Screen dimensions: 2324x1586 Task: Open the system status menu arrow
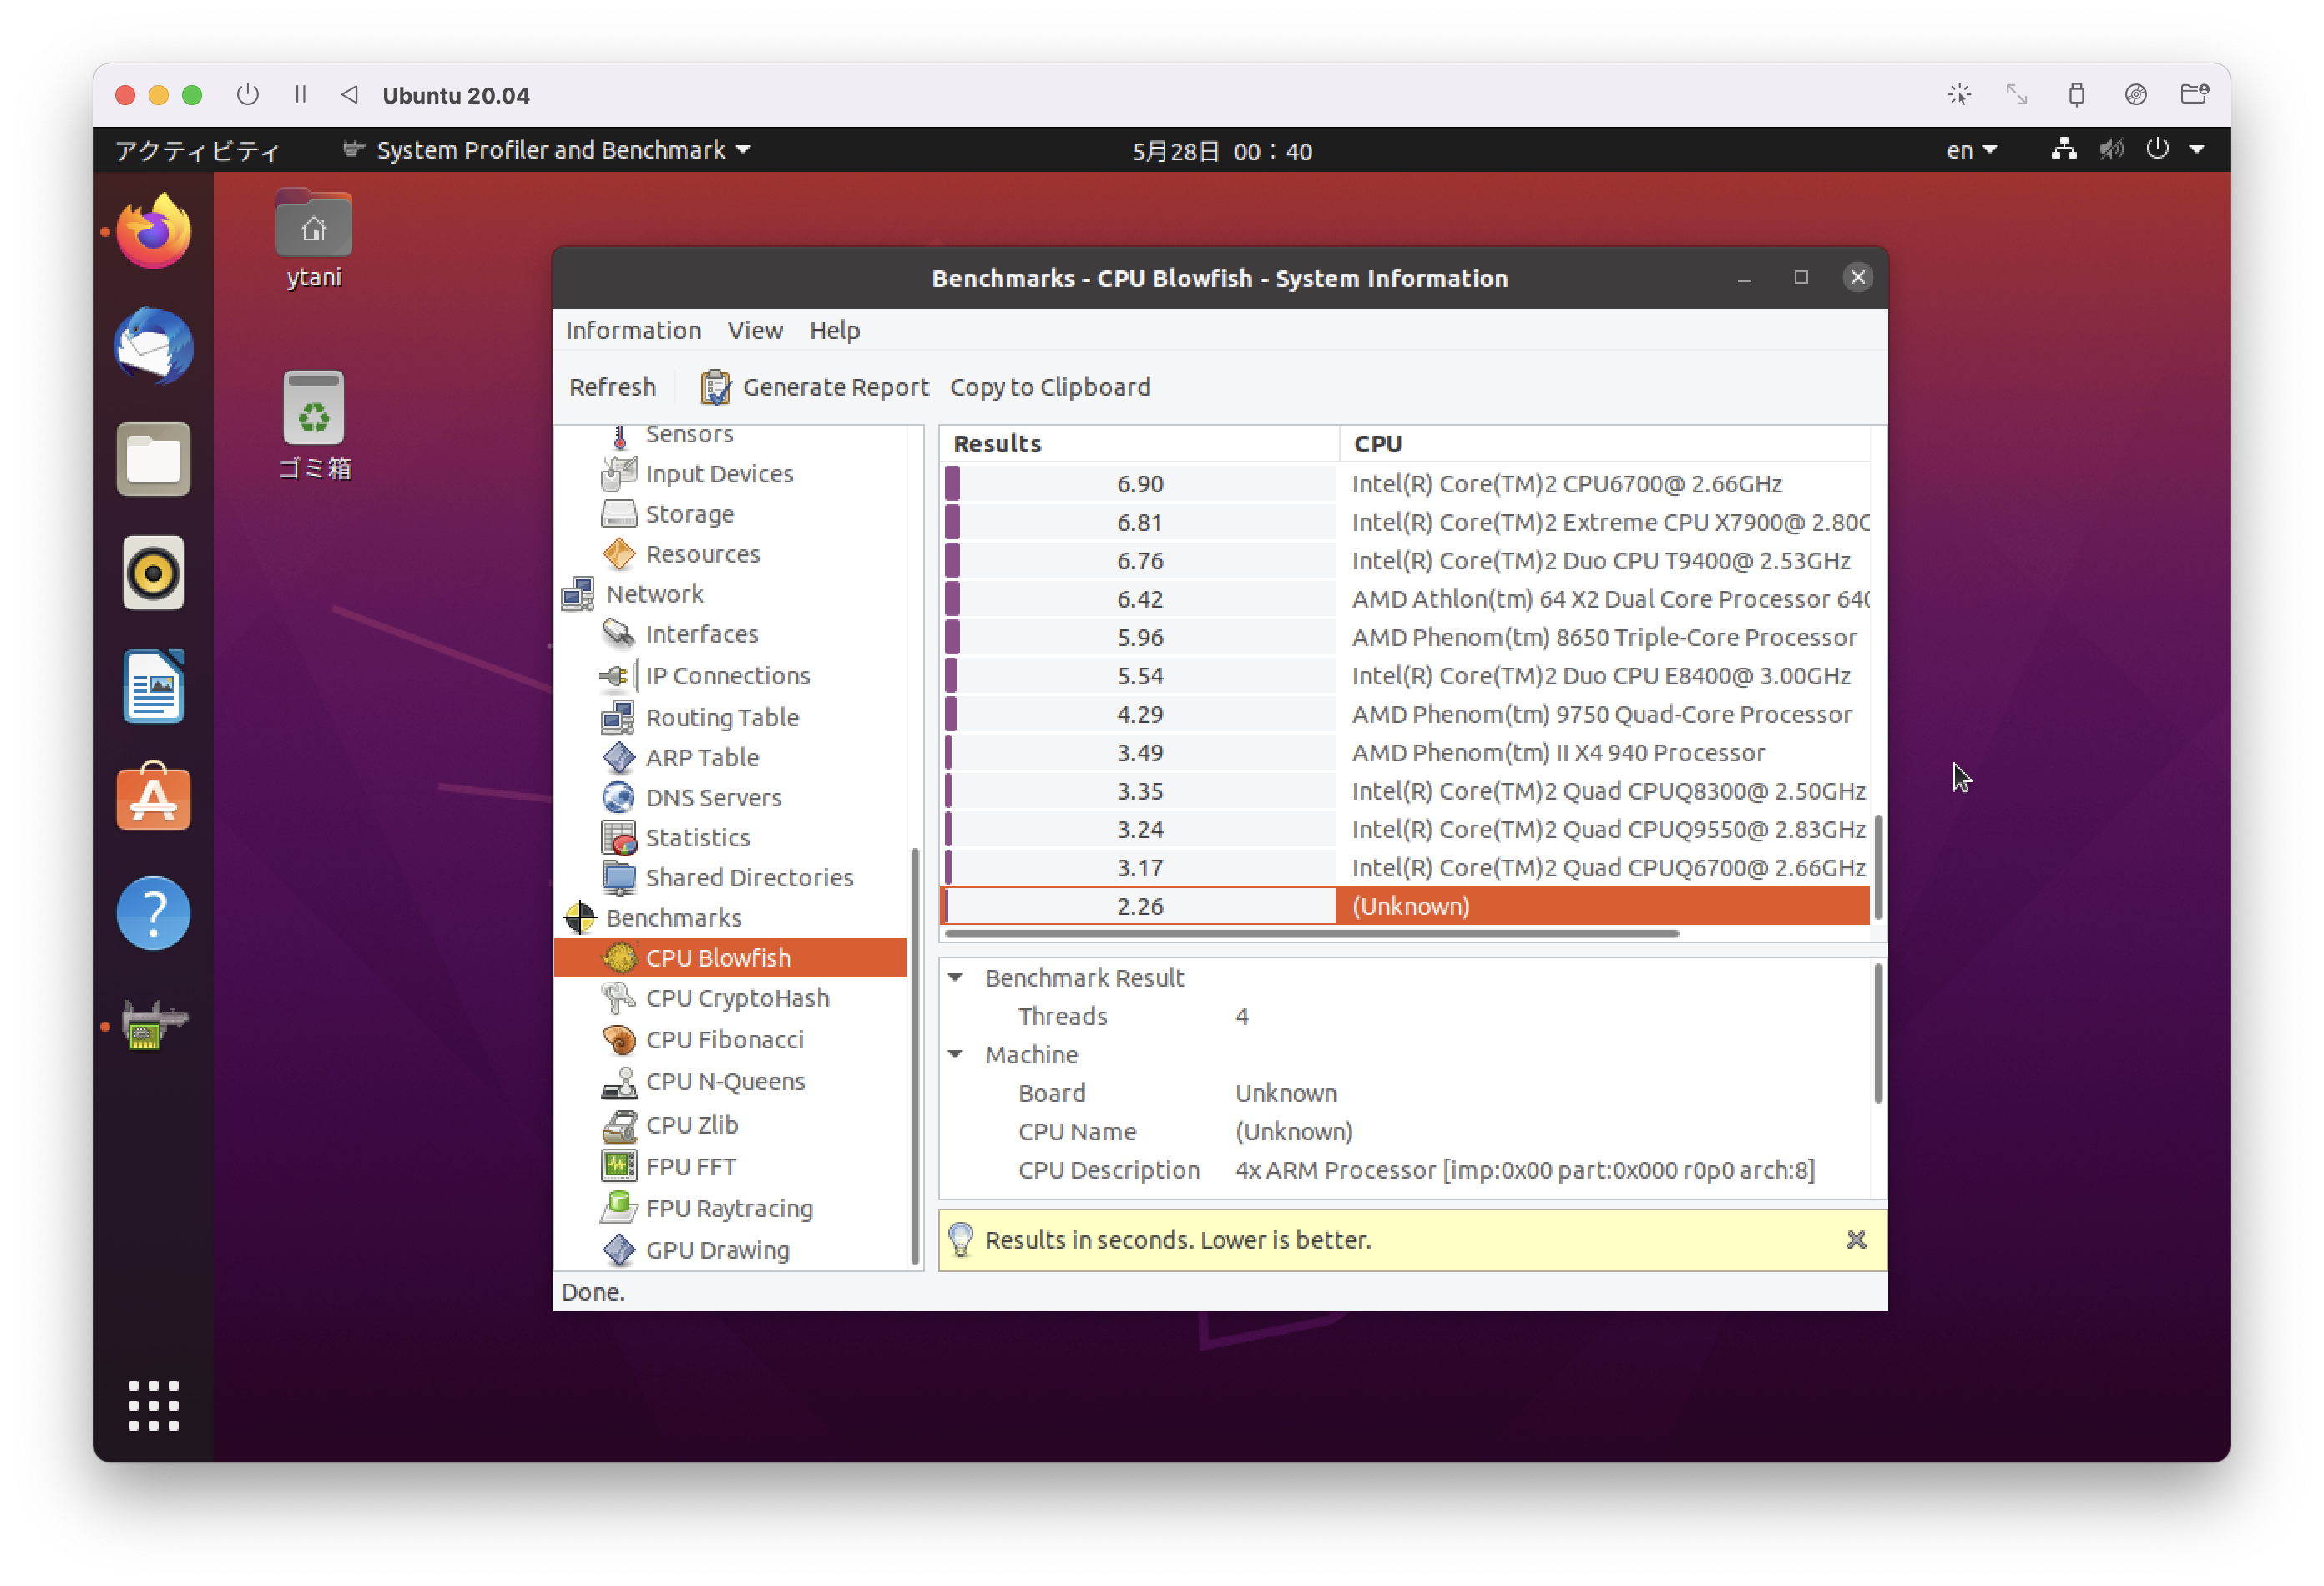click(2196, 150)
